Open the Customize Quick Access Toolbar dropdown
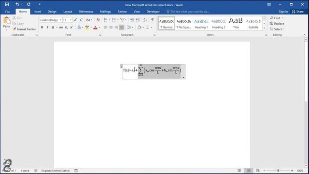The image size is (309, 174). pos(40,4)
